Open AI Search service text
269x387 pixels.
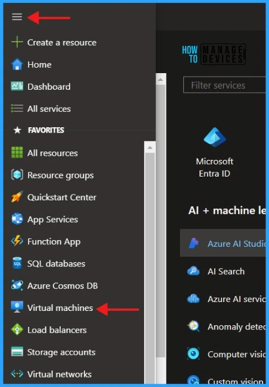coord(226,272)
